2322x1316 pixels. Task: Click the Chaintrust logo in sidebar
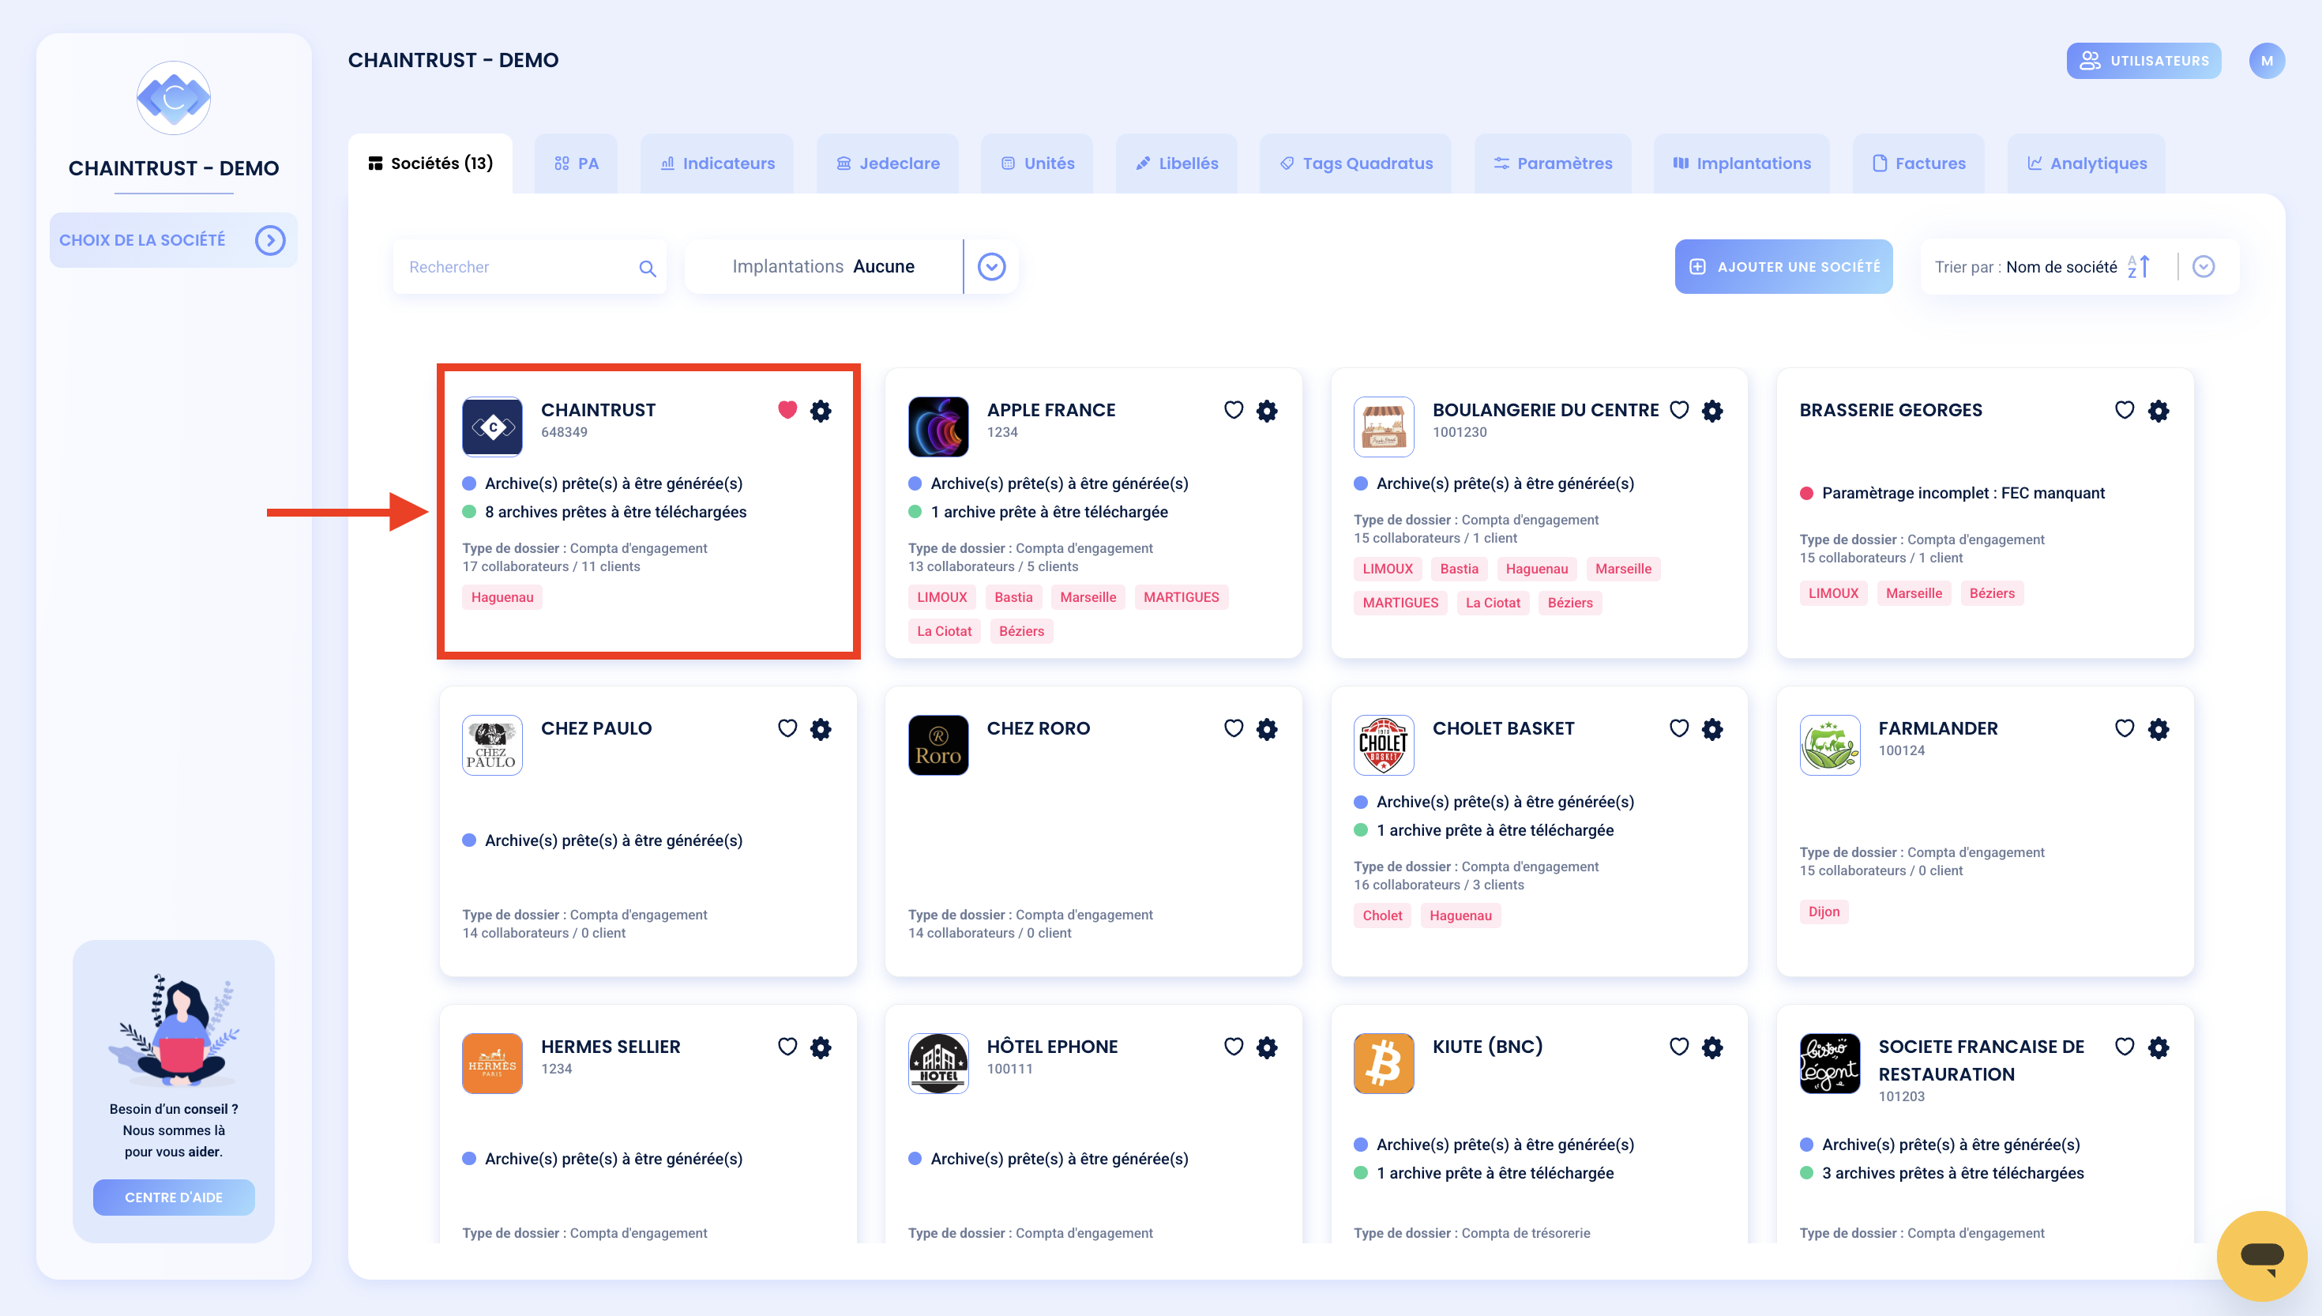click(174, 98)
